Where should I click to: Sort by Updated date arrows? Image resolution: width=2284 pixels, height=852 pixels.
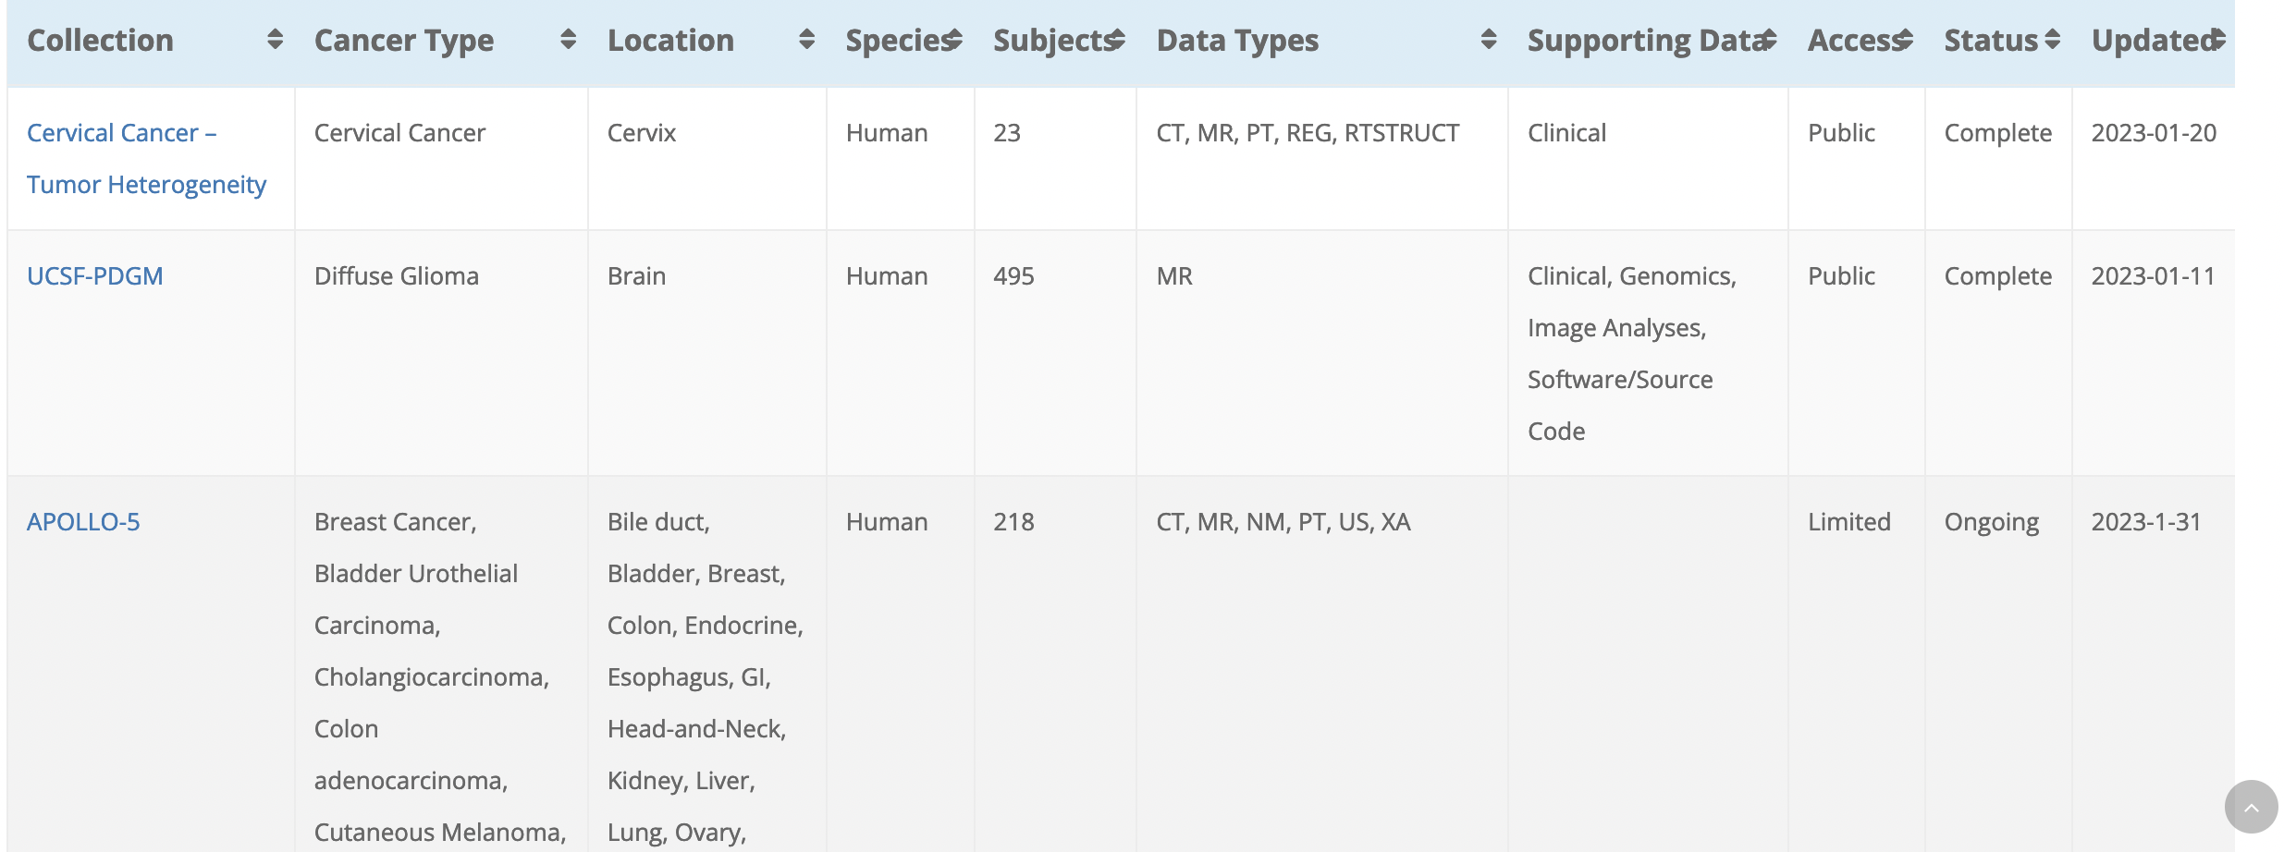(2217, 40)
